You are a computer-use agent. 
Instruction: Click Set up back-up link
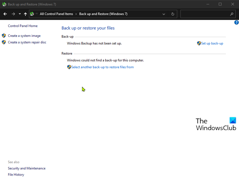point(212,43)
